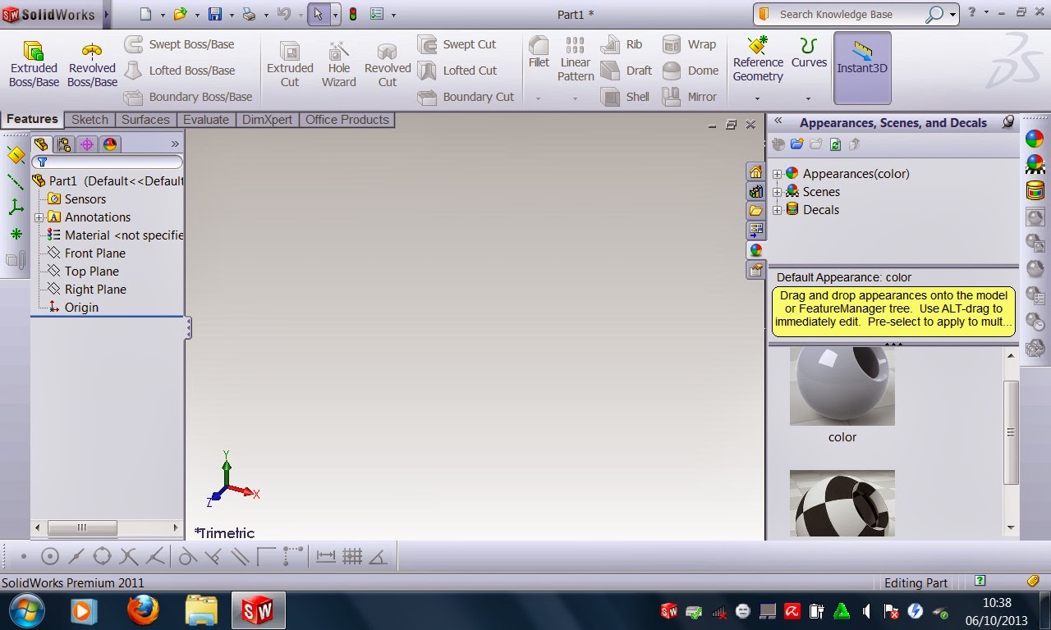Viewport: 1051px width, 630px height.
Task: Open the Hole Wizard
Action: pyautogui.click(x=338, y=64)
